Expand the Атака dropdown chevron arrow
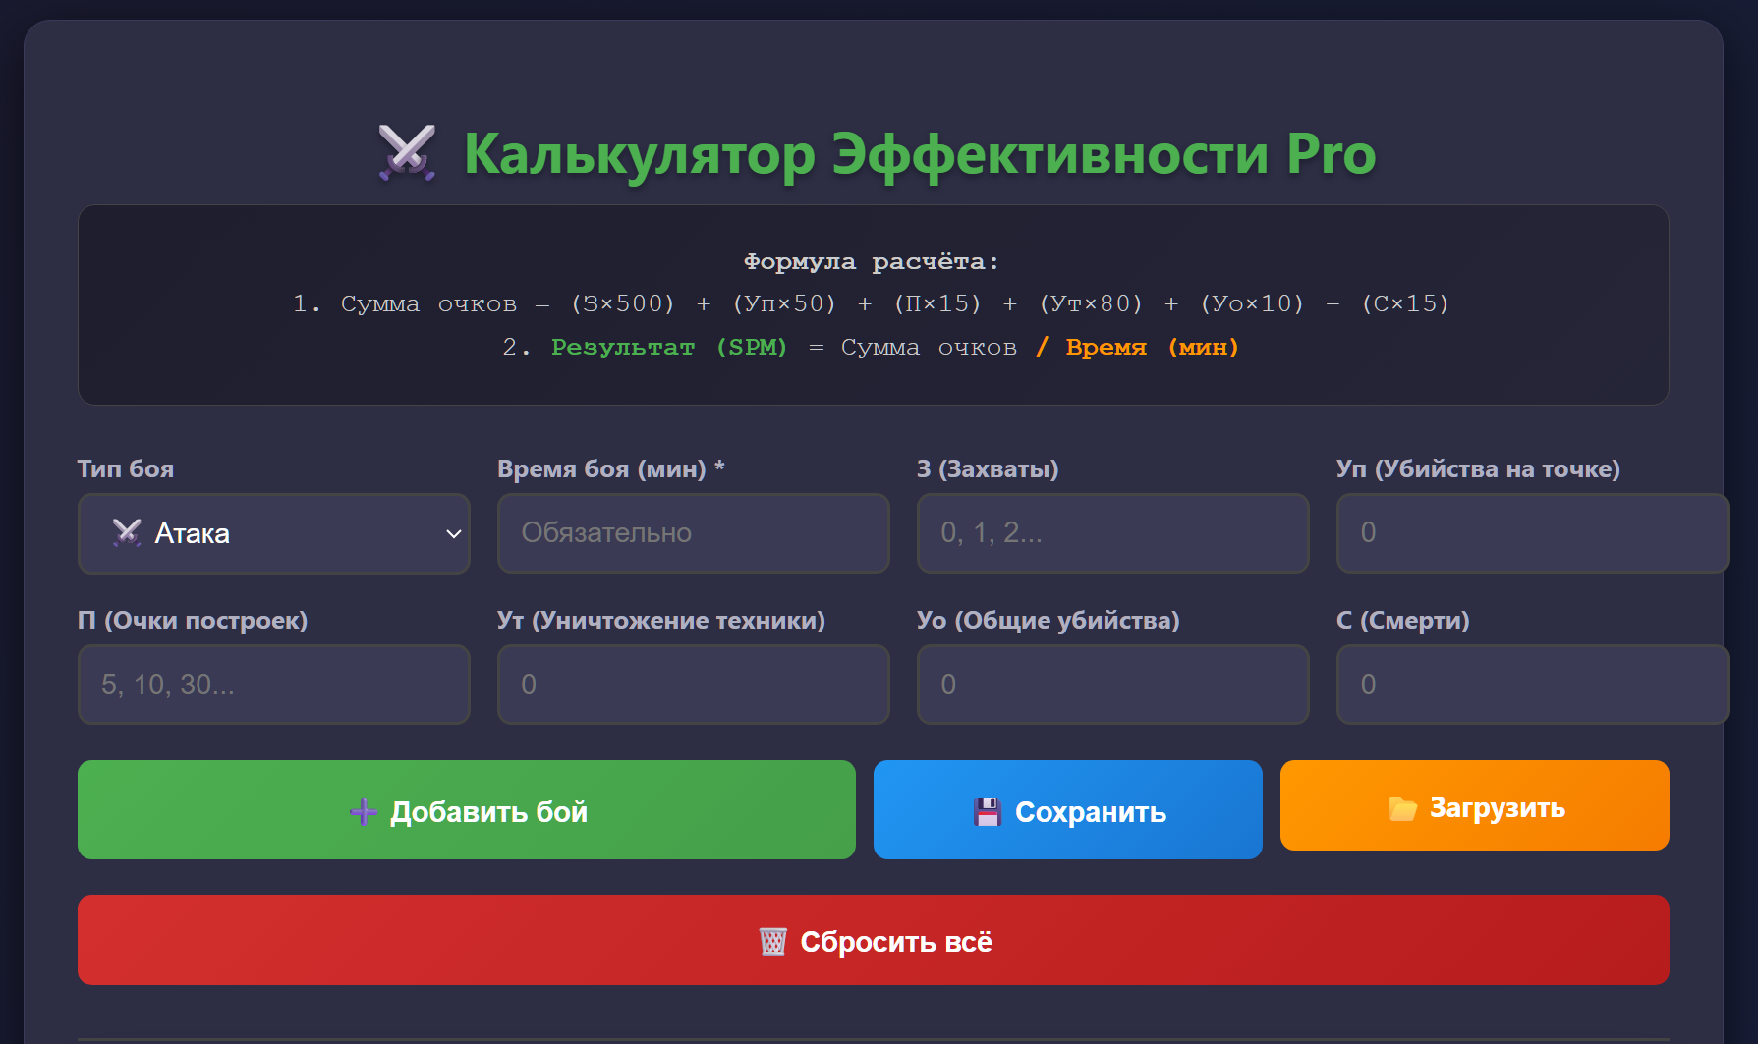The width and height of the screenshot is (1758, 1044). tap(453, 534)
